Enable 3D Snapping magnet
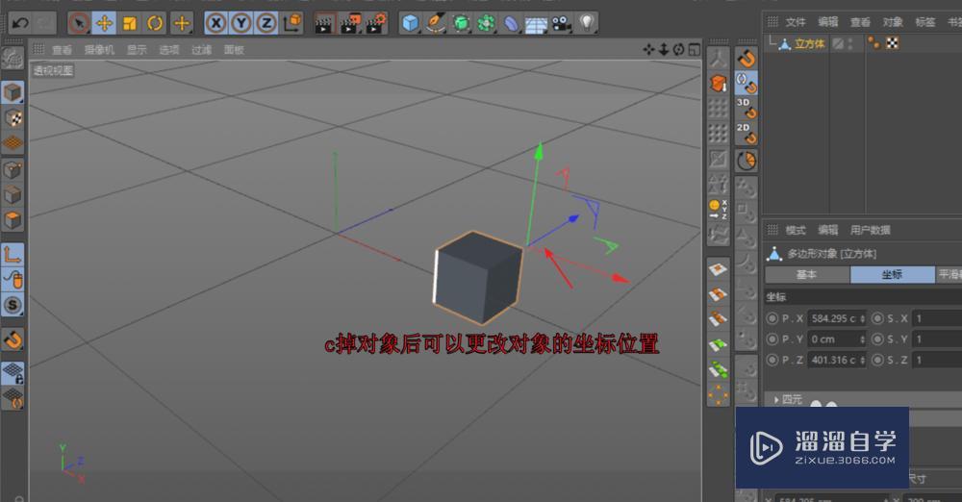 coord(747,109)
